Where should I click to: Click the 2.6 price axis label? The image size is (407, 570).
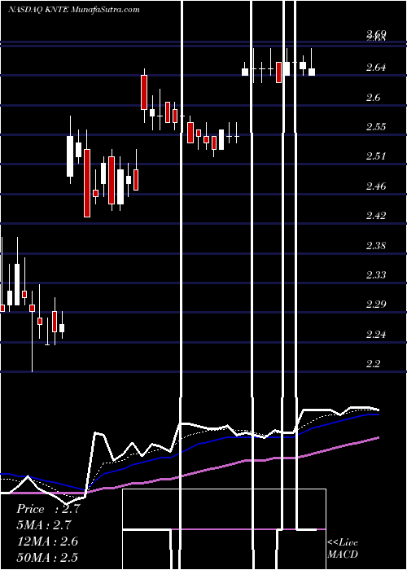[375, 97]
